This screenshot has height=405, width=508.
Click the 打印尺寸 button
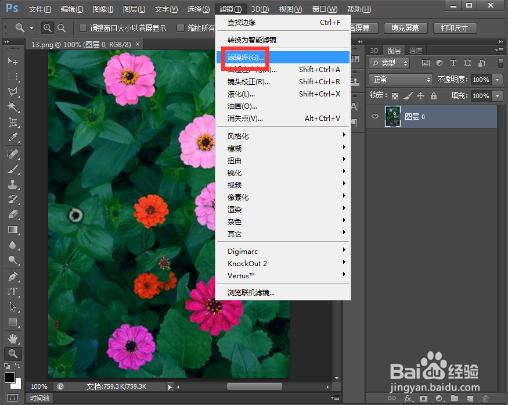point(456,27)
